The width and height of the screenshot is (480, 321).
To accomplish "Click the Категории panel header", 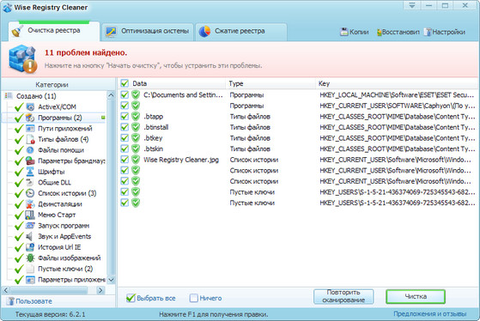I will click(x=52, y=84).
